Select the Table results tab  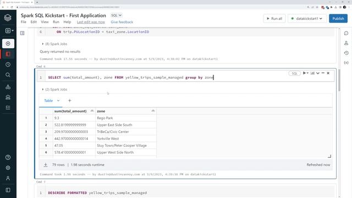48,101
